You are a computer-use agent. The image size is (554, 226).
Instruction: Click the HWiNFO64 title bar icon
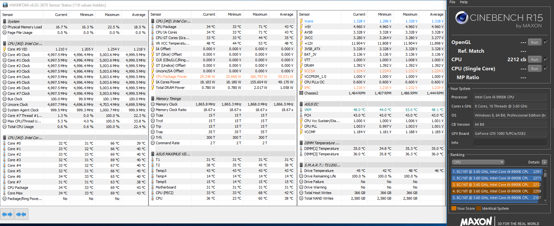click(x=5, y=5)
